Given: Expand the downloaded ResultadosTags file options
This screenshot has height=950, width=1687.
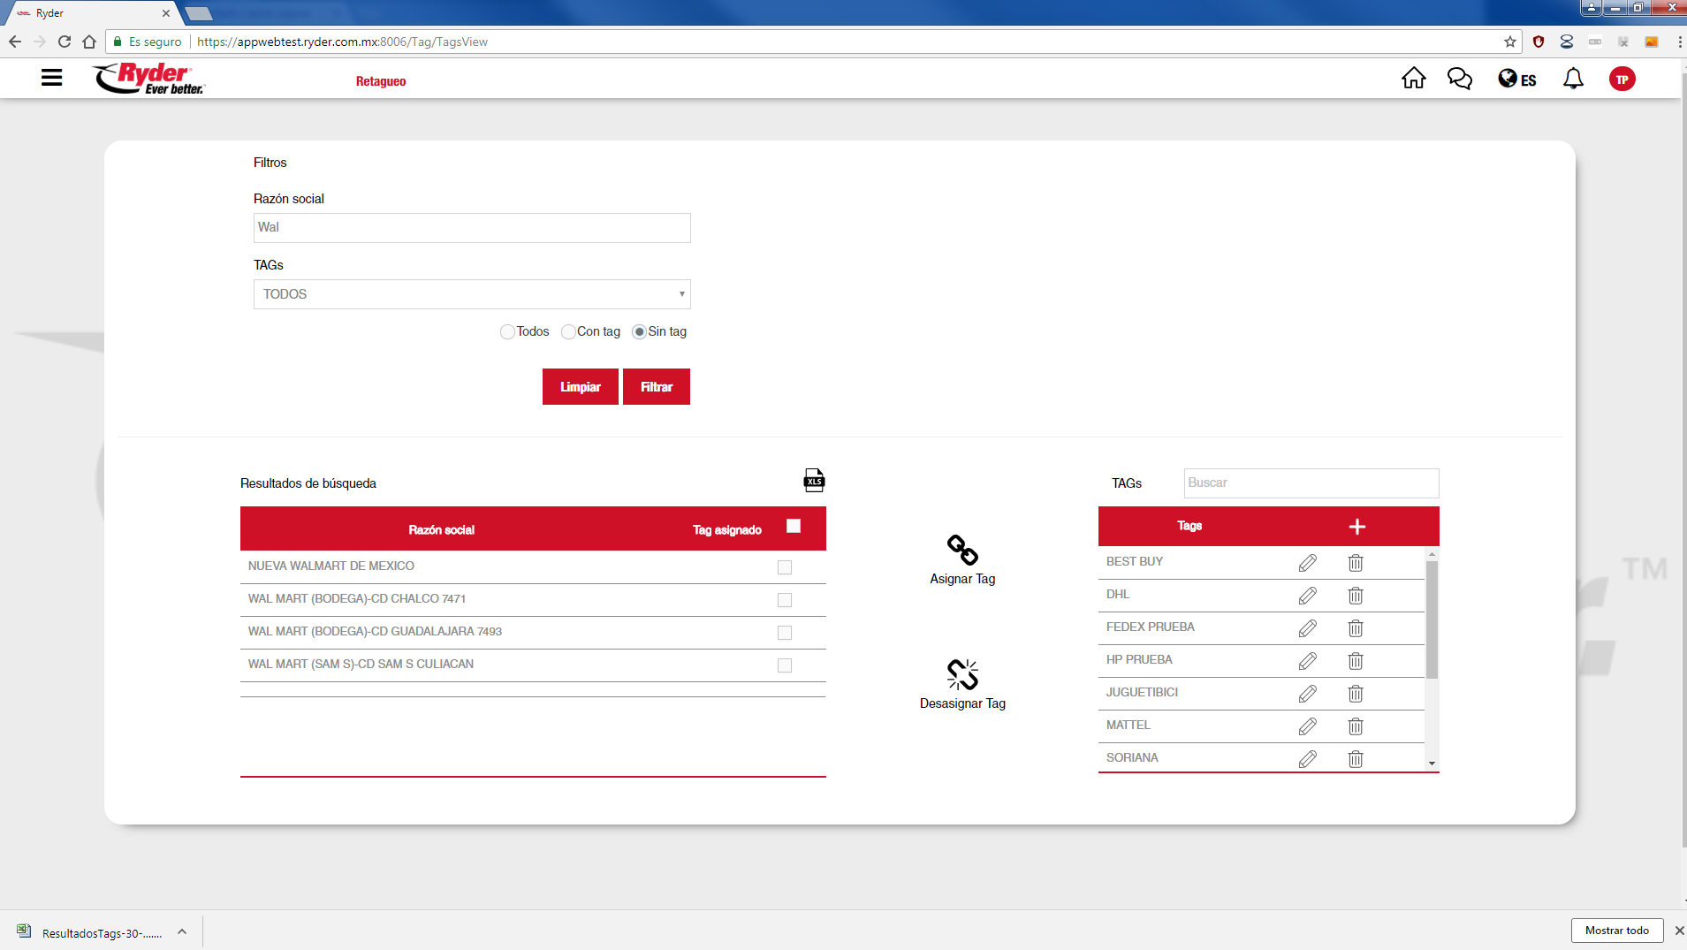Looking at the screenshot, I should [x=182, y=931].
